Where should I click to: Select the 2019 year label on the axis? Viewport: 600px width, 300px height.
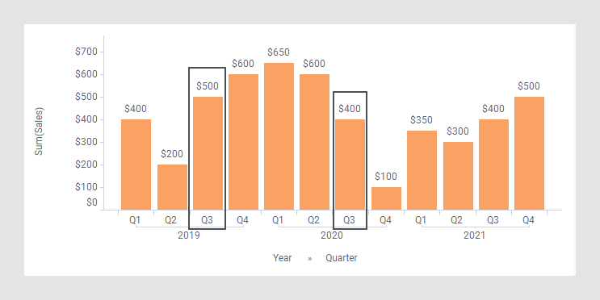point(189,235)
